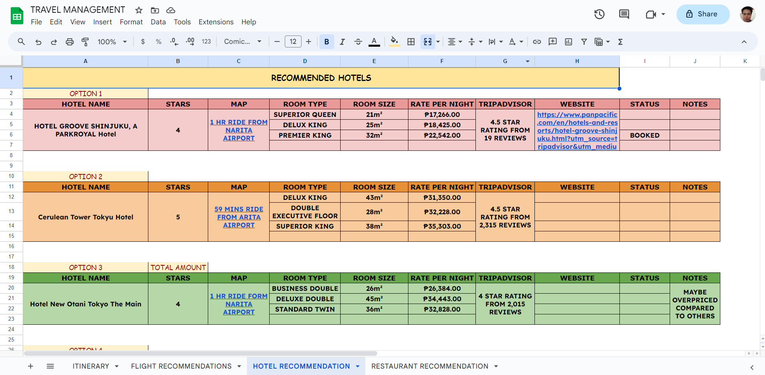
Task: Open column G header dropdown arrow
Action: (528, 61)
